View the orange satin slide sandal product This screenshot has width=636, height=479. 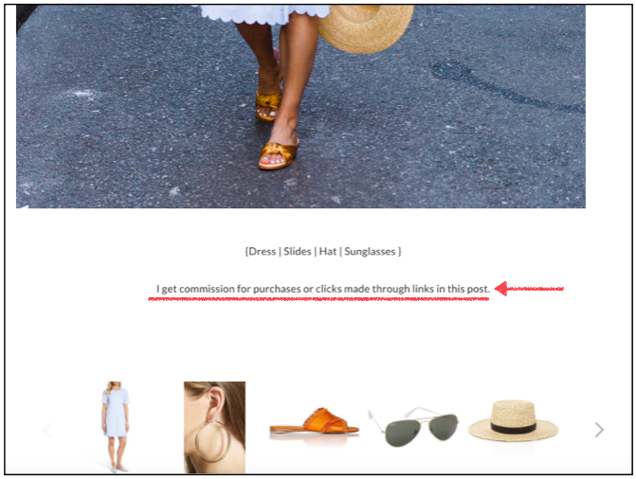pos(315,423)
